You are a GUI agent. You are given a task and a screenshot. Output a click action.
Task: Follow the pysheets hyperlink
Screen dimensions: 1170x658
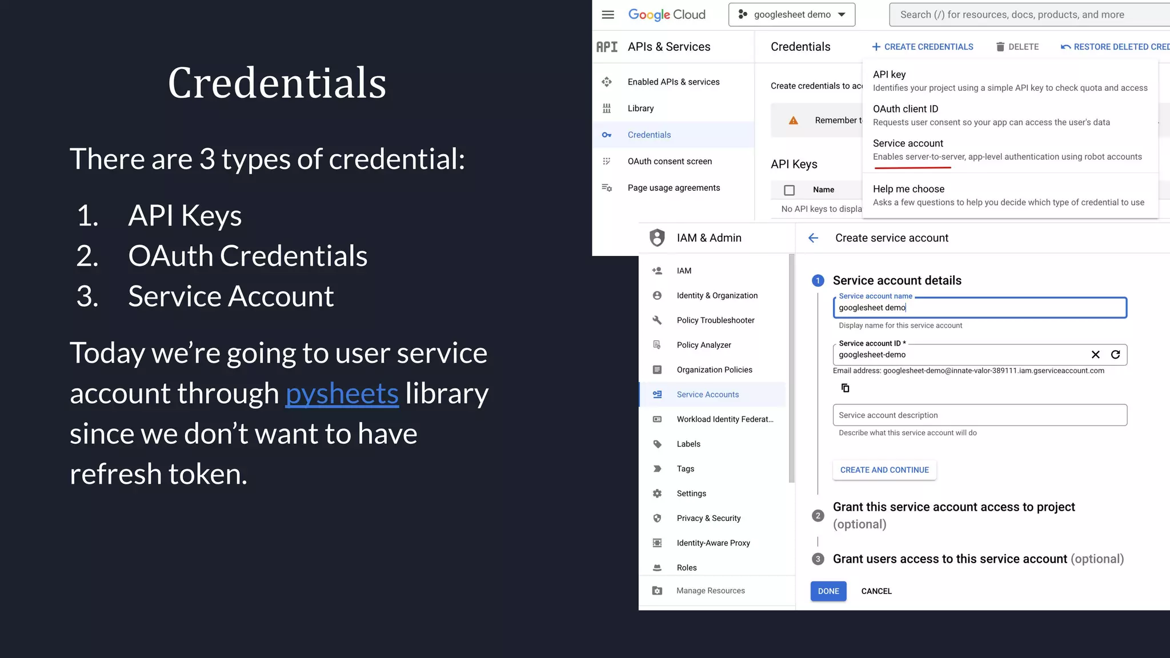click(x=342, y=394)
